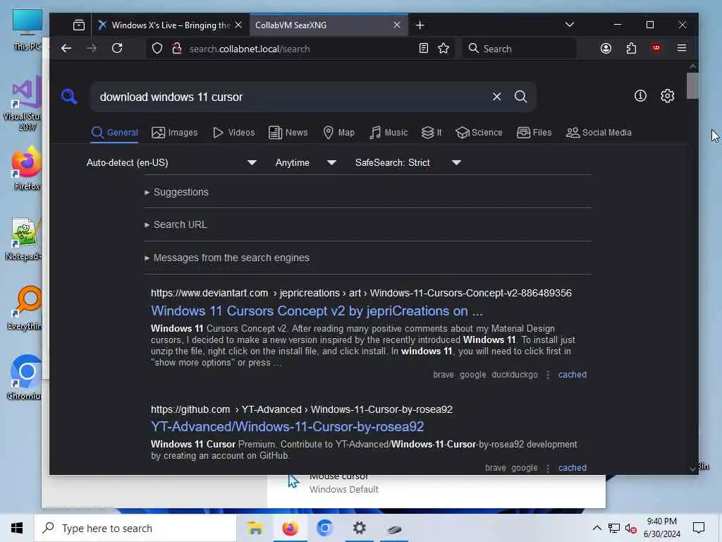The image size is (722, 542).
Task: Click the uBlock Origin icon
Action: [x=656, y=48]
